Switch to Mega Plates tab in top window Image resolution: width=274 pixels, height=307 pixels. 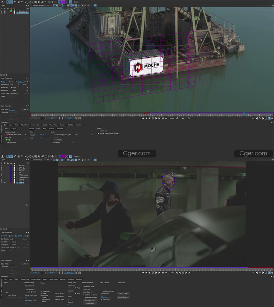tap(53, 125)
